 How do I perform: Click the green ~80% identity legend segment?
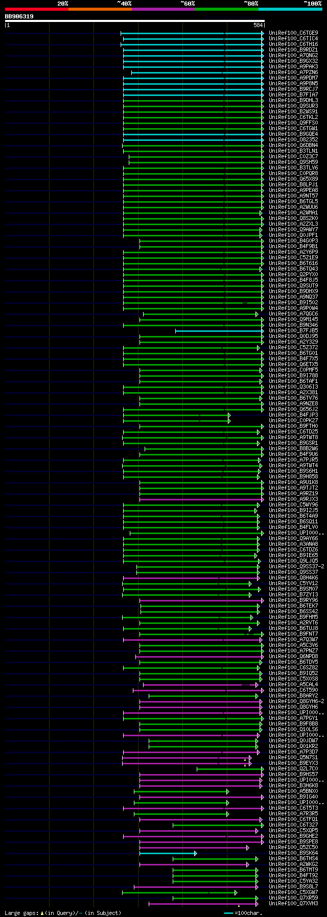click(x=227, y=9)
